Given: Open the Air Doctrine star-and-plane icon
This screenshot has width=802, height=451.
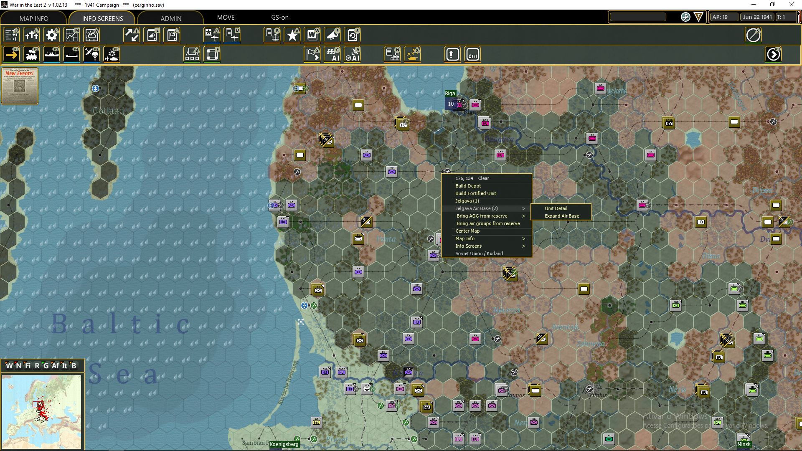Looking at the screenshot, I should 212,35.
